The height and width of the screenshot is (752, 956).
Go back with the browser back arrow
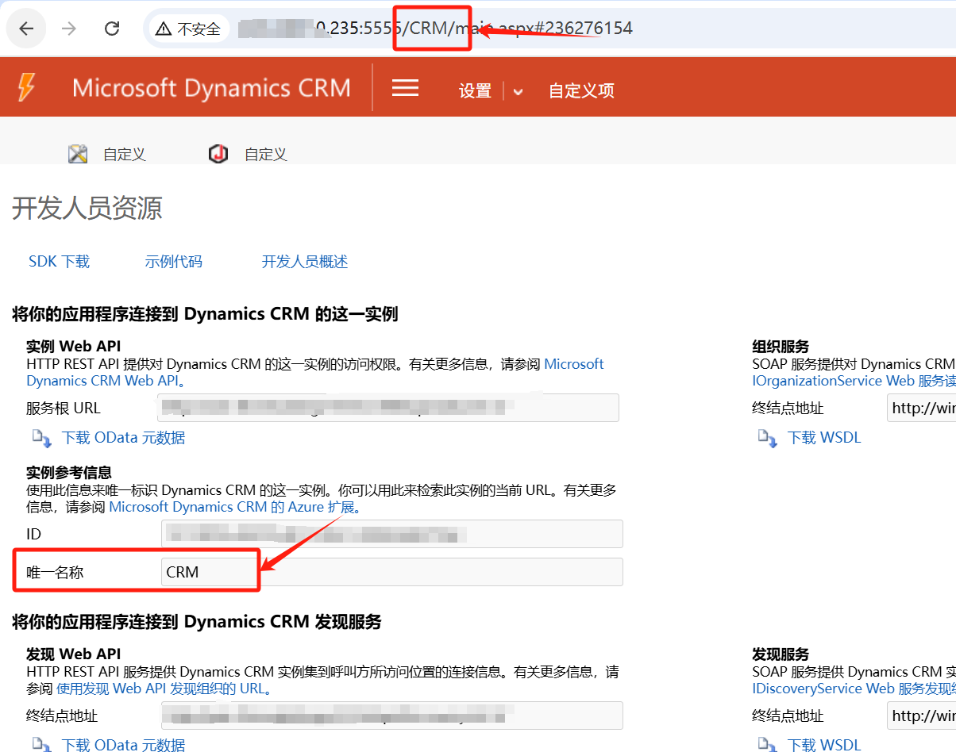(x=26, y=29)
